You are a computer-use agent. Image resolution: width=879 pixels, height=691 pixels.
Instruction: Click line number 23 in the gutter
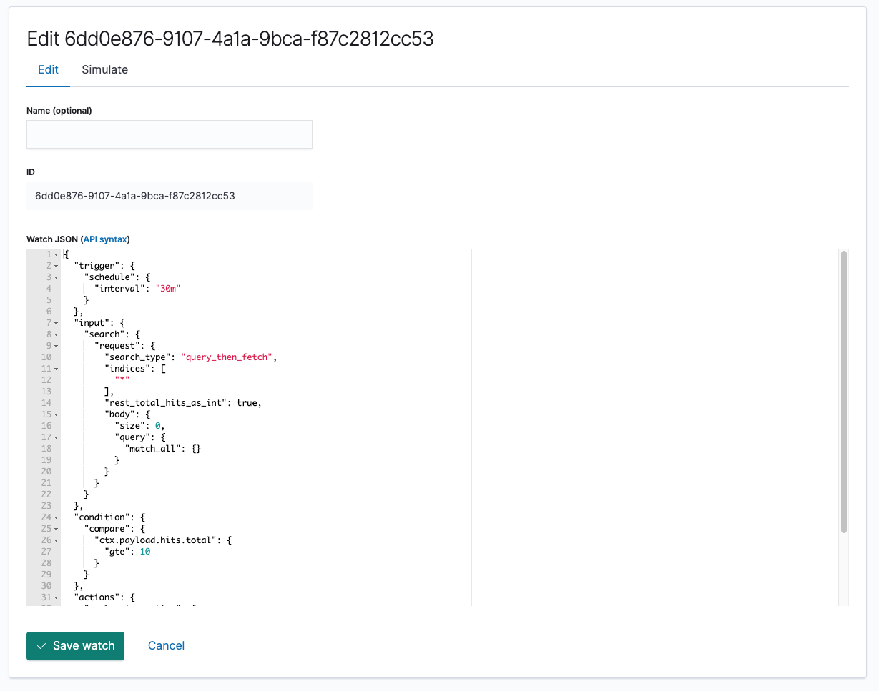coord(46,506)
